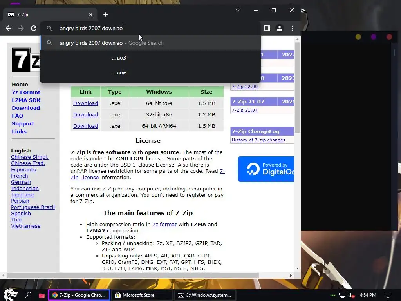Open the Support sidebar link
Viewport: 401px width, 301px height.
click(x=23, y=123)
